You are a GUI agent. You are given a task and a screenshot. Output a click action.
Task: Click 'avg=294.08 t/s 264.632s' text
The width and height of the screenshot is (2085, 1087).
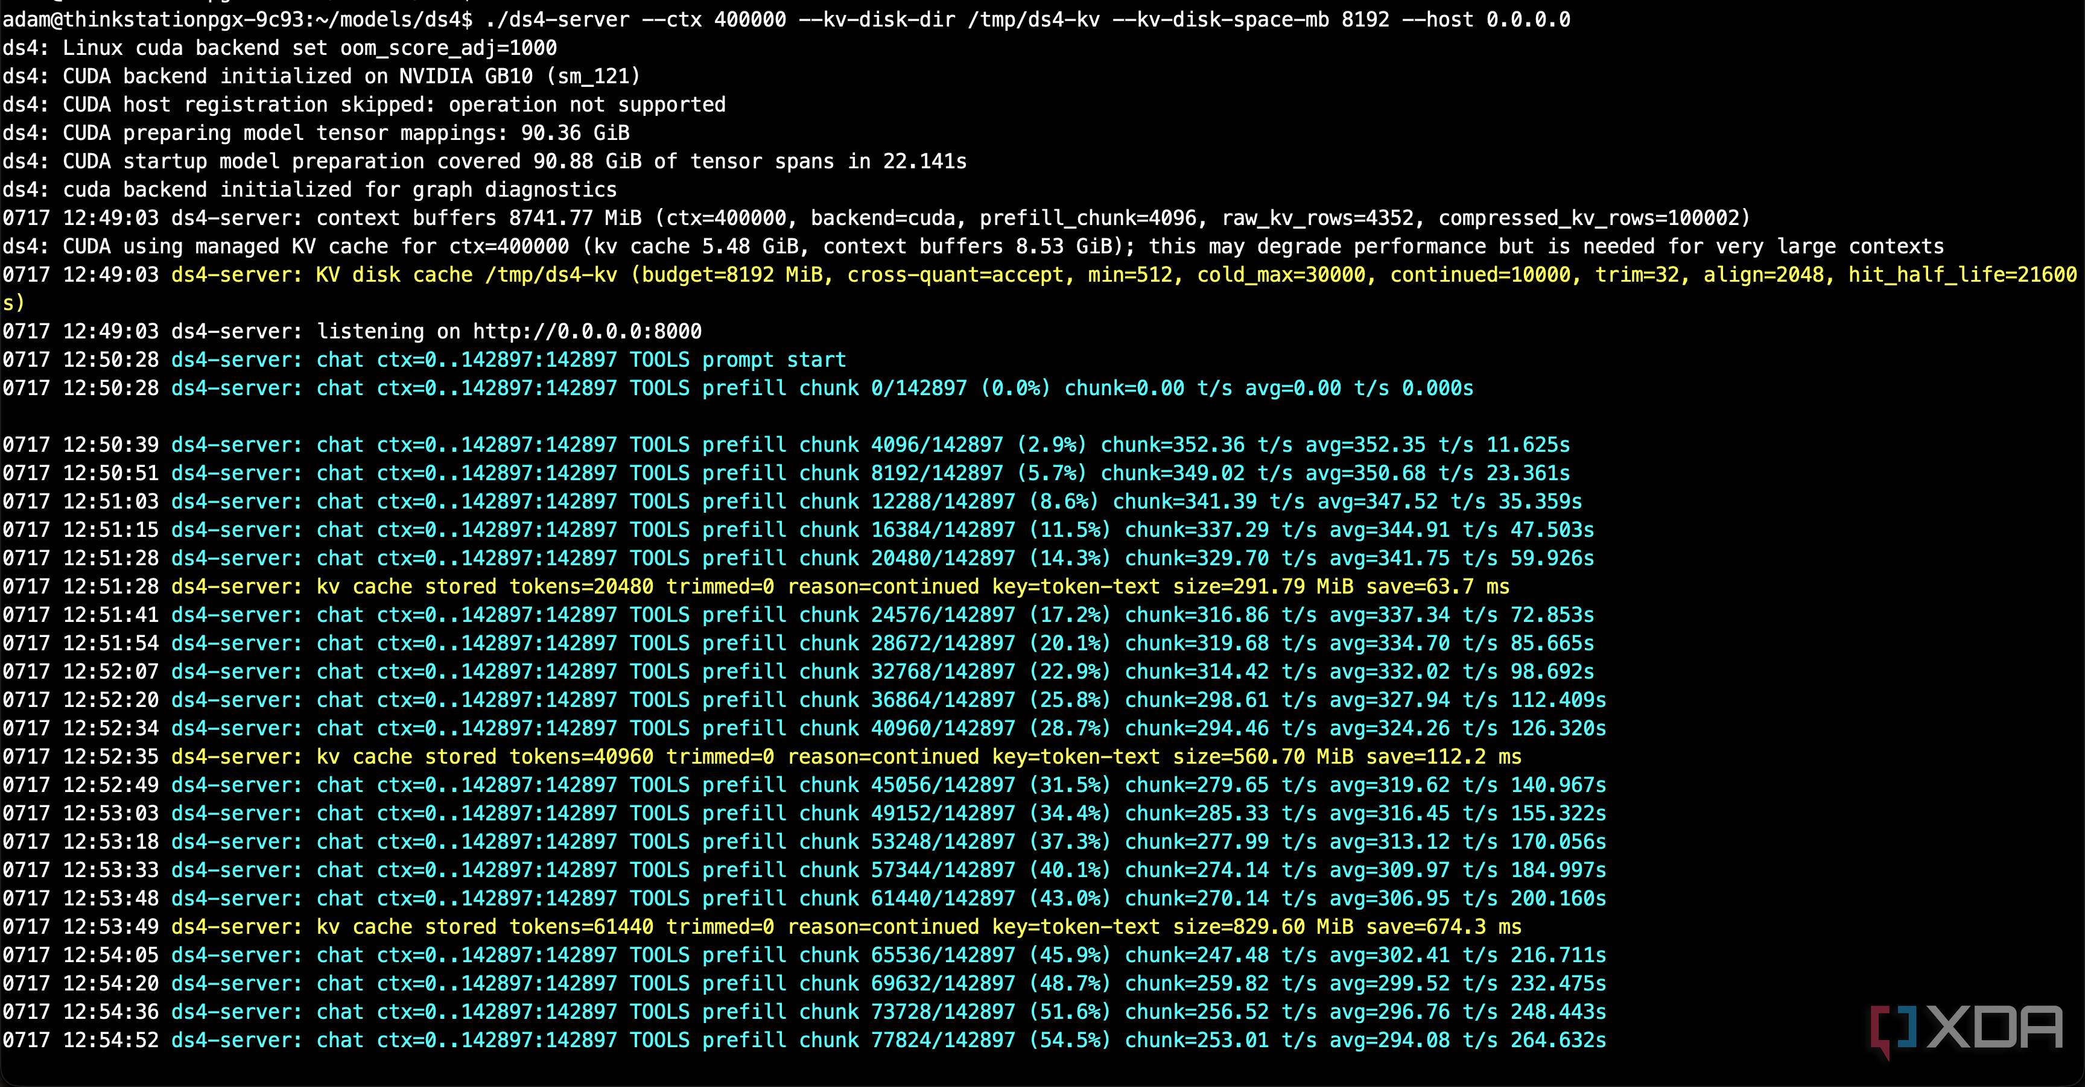pos(1467,1039)
